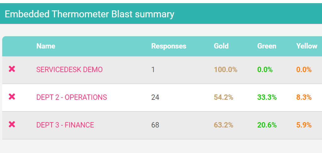This screenshot has width=322, height=153.
Task: Click the Embedded Thermometer Blast summary title
Action: coord(89,14)
